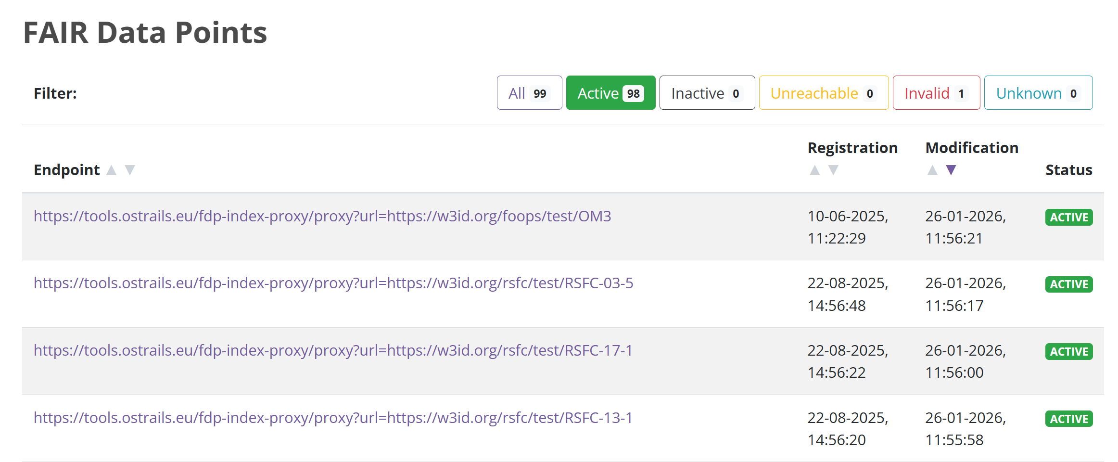Image resolution: width=1118 pixels, height=462 pixels.
Task: Open the RSFC-17-1 endpoint link
Action: click(x=333, y=350)
